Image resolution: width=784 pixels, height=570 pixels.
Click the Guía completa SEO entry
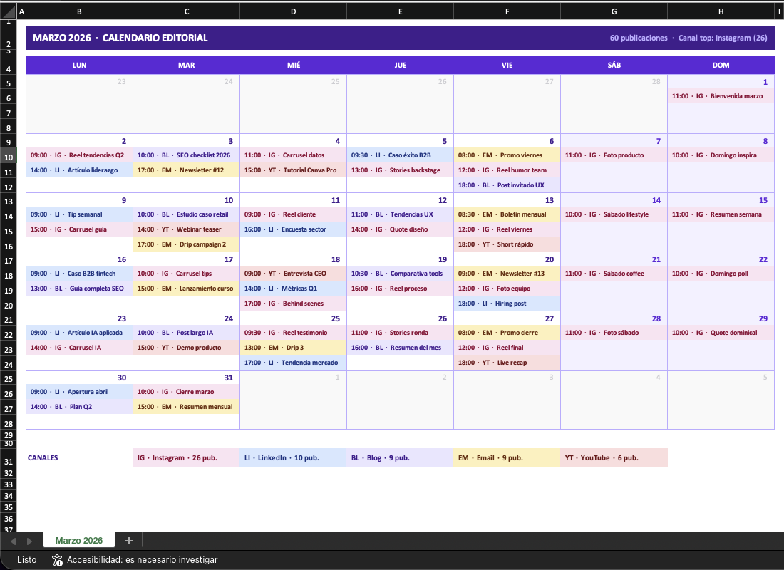tap(80, 289)
